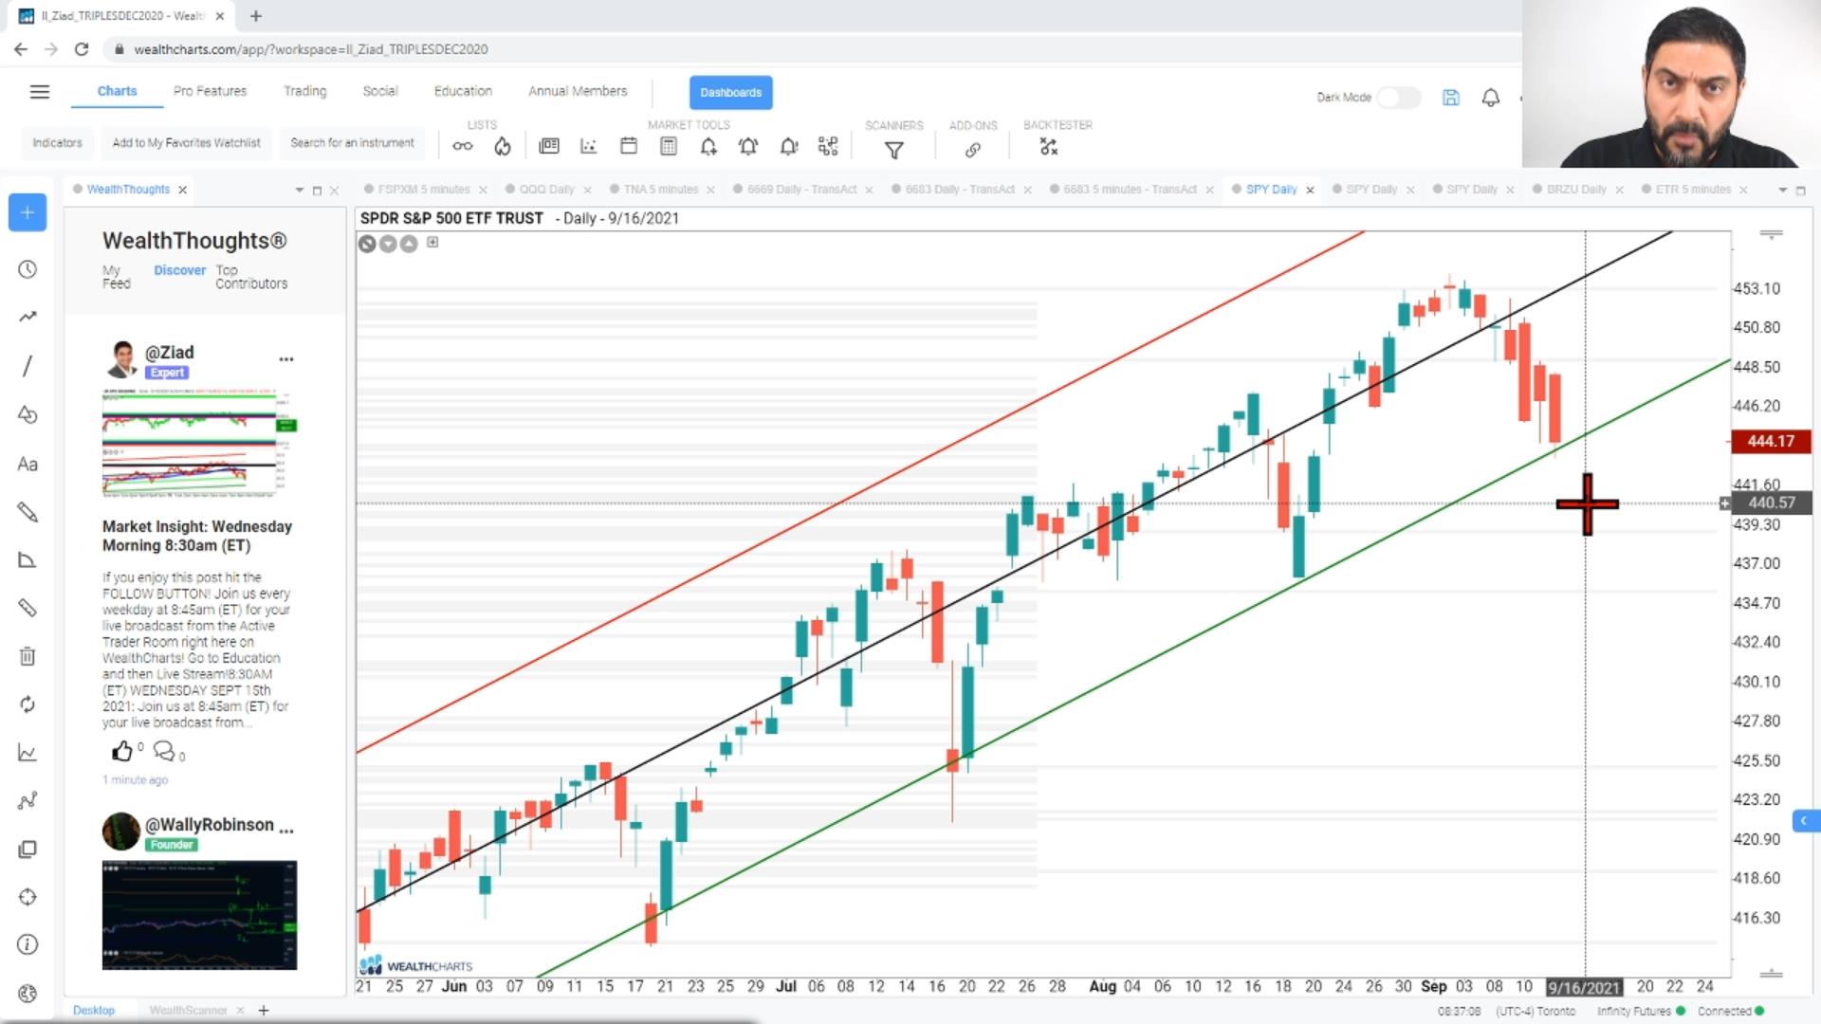Click the chart prohibit circle button
1821x1024 pixels.
pyautogui.click(x=367, y=244)
